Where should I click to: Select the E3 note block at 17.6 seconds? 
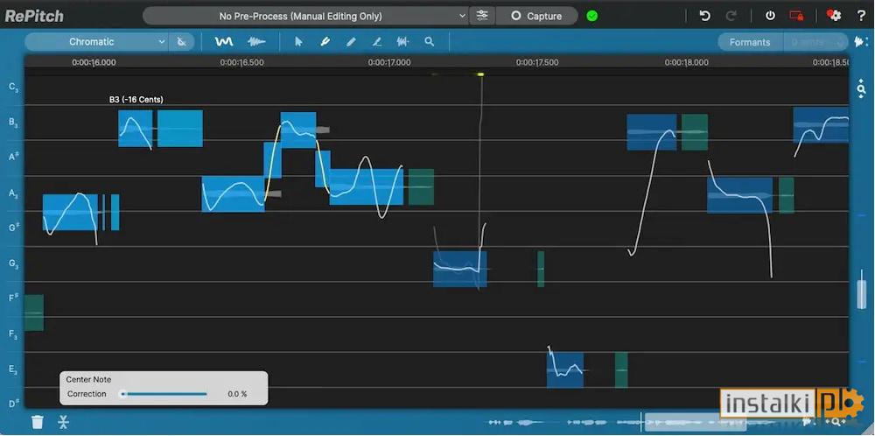pyautogui.click(x=565, y=369)
